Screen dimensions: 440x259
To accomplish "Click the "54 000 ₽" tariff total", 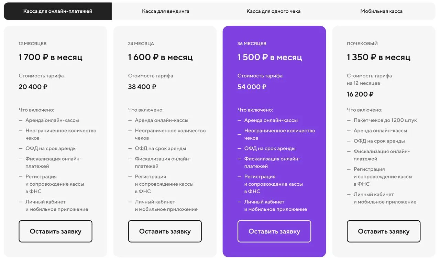I will point(252,87).
